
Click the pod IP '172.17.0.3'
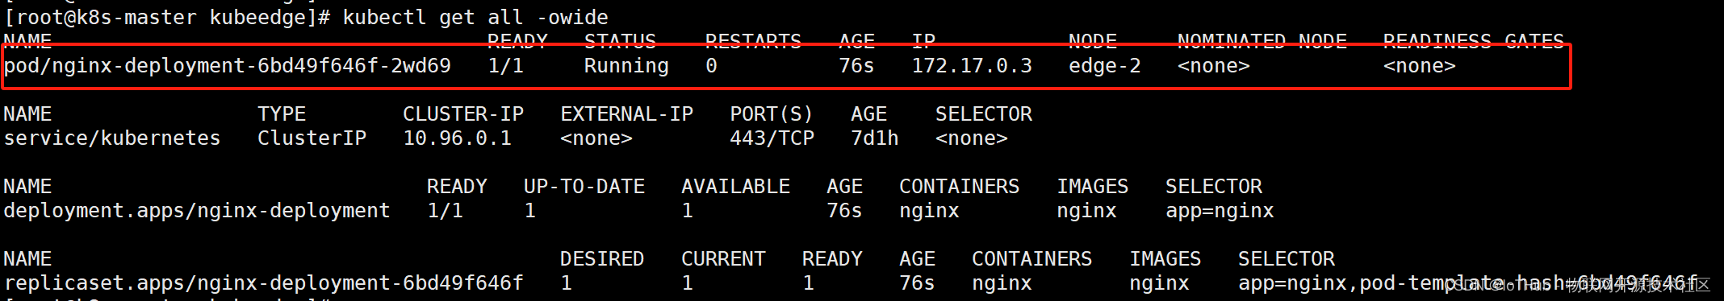972,66
